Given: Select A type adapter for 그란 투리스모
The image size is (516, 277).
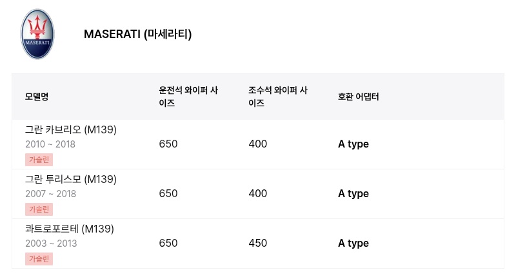Looking at the screenshot, I should [x=353, y=194].
